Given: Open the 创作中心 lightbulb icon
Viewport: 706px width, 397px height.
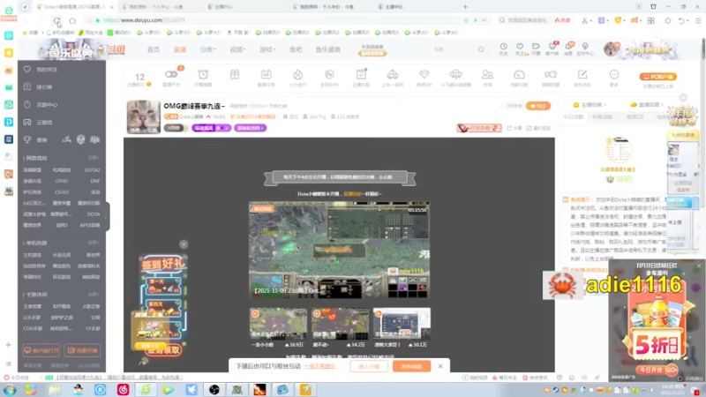Looking at the screenshot, I should click(585, 49).
